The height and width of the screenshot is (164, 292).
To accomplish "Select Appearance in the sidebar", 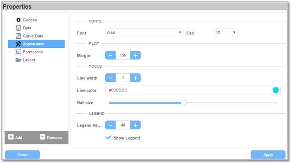I will point(36,44).
